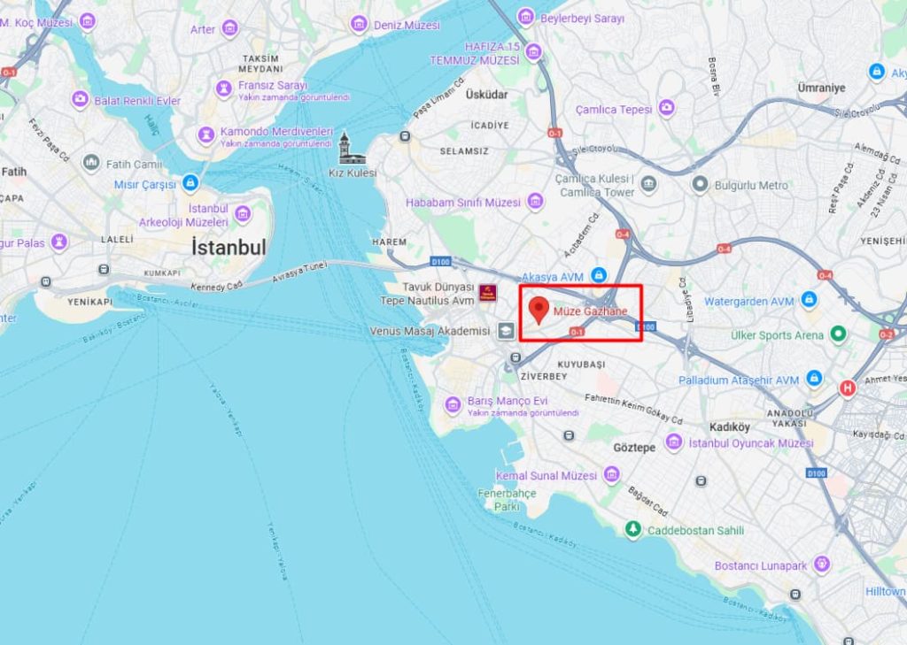Click the red Müze Gazhane location pin
Image resolution: width=907 pixels, height=645 pixels.
(539, 311)
